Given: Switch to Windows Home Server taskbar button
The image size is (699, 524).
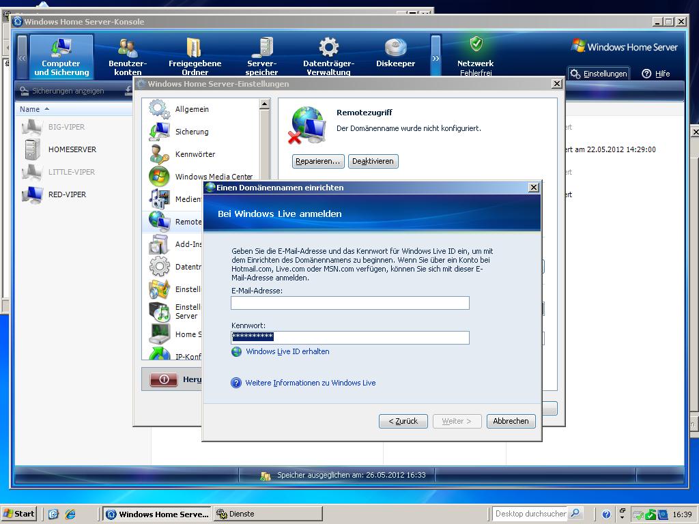Looking at the screenshot, I should (x=158, y=514).
